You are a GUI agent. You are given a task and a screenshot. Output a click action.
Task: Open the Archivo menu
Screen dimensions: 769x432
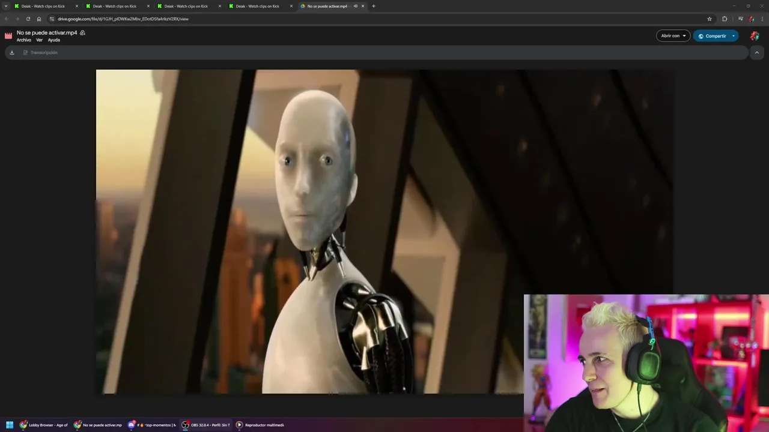coord(23,40)
